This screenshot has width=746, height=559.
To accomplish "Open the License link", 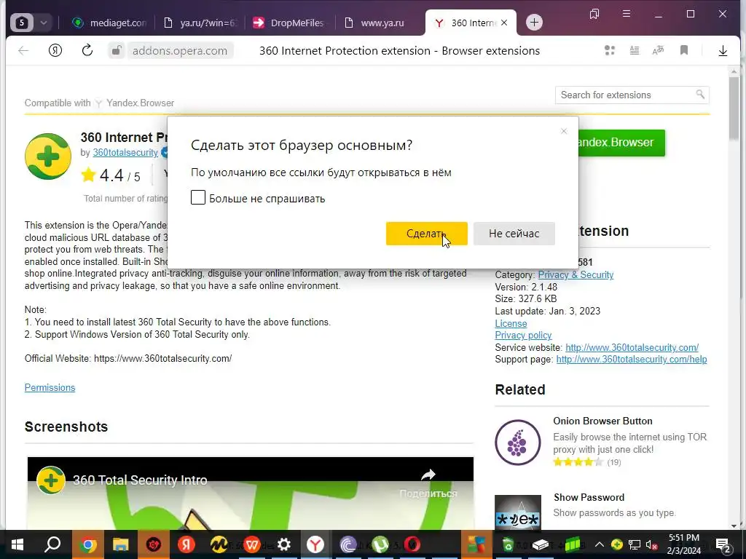I will (x=511, y=323).
